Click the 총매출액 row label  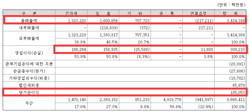click(29, 21)
